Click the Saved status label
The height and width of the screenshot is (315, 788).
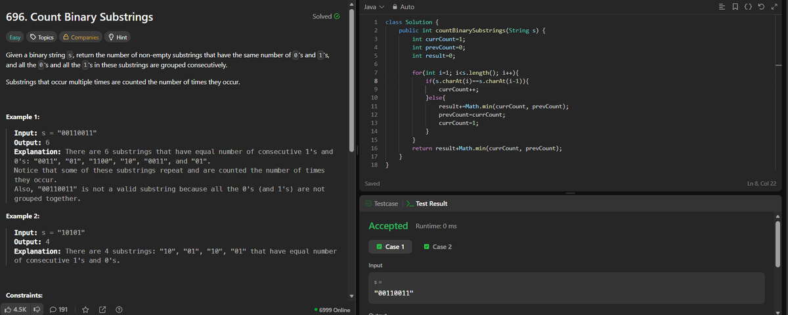(x=372, y=184)
